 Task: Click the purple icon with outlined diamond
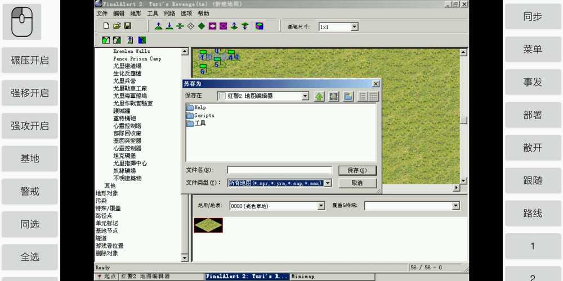click(224, 26)
